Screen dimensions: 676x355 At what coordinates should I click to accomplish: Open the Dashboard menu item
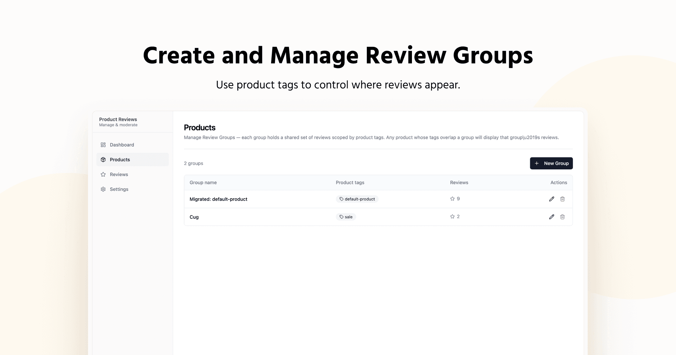tap(132, 145)
